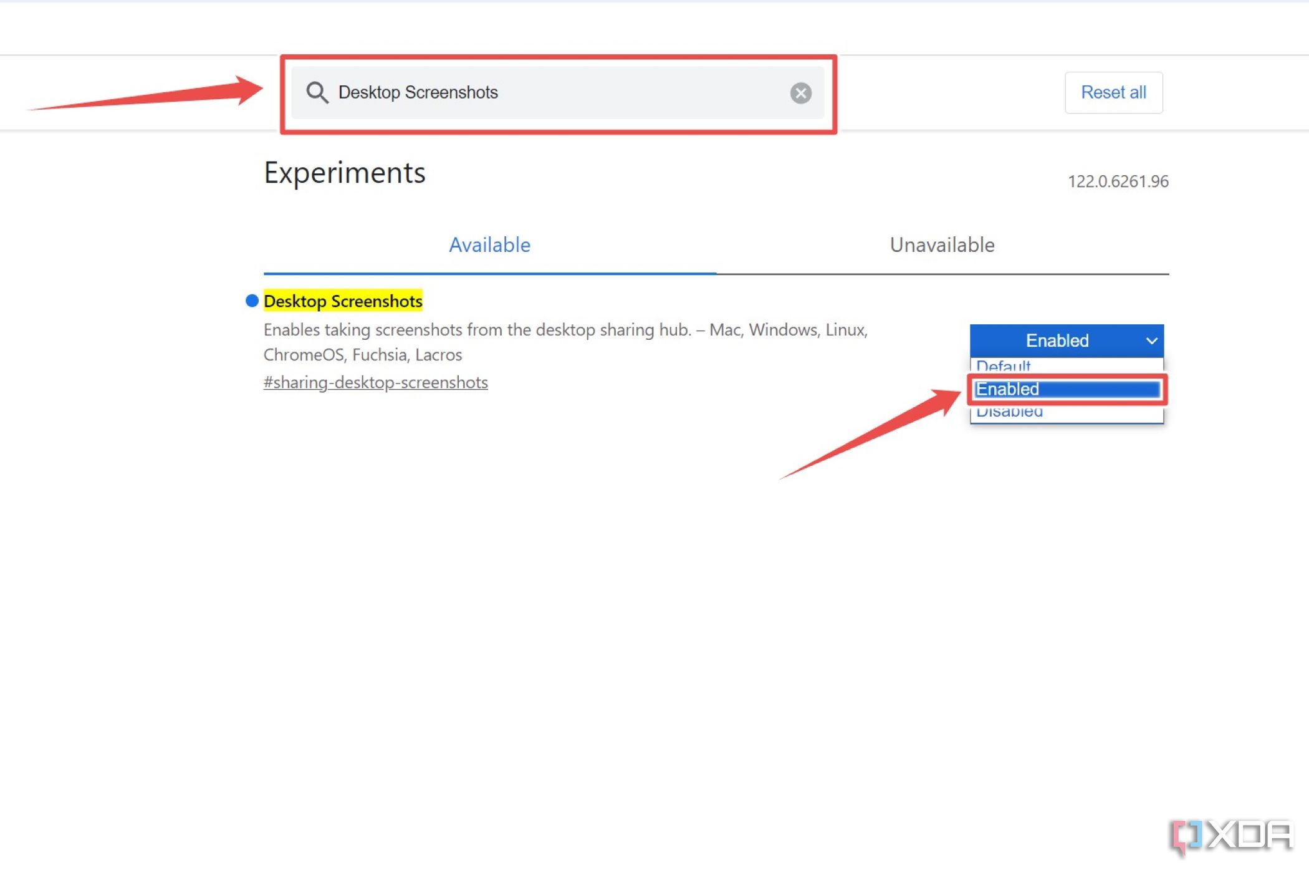Click the Desktop Screenshots search input
Screen dimensions: 1309x873
[558, 93]
